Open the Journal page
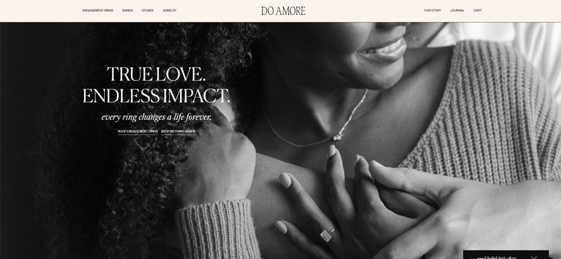561x259 pixels. click(457, 11)
